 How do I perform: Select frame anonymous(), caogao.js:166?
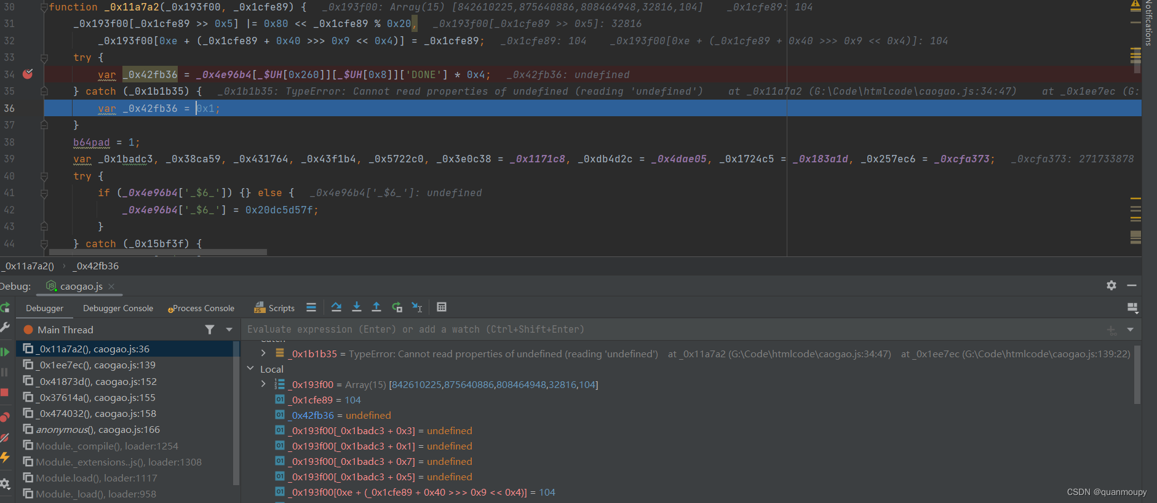pos(125,429)
